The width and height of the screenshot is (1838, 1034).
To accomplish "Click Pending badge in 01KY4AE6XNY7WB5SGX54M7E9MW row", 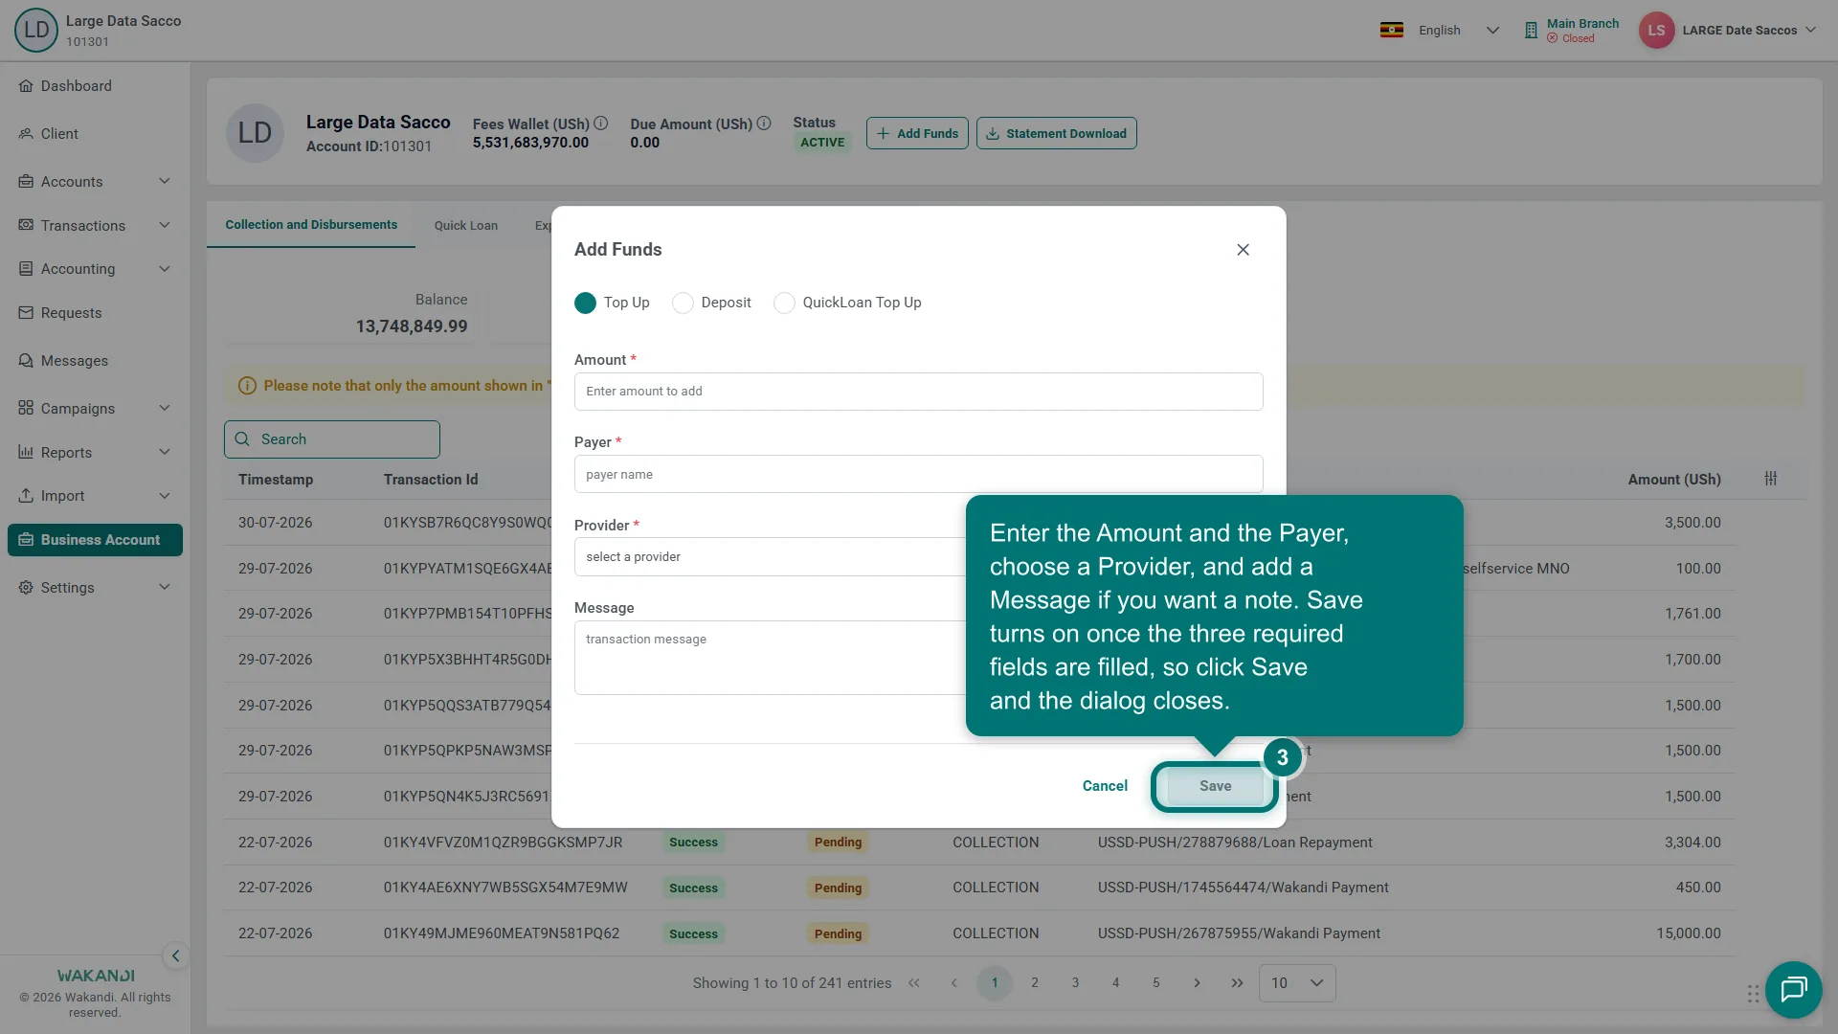I will (838, 888).
